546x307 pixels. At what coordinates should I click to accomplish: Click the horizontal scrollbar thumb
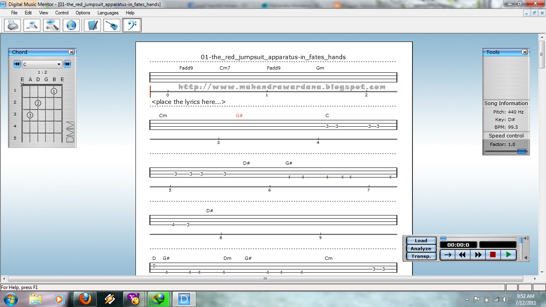pyautogui.click(x=265, y=279)
